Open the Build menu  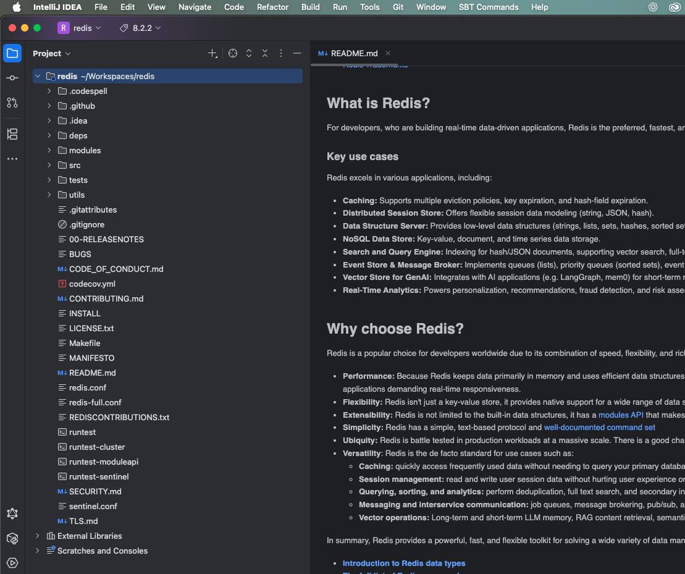(x=311, y=7)
